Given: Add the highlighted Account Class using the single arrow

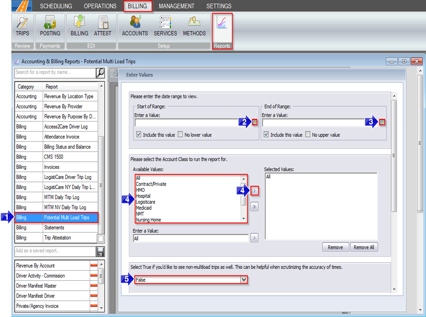Looking at the screenshot, I should tap(254, 191).
